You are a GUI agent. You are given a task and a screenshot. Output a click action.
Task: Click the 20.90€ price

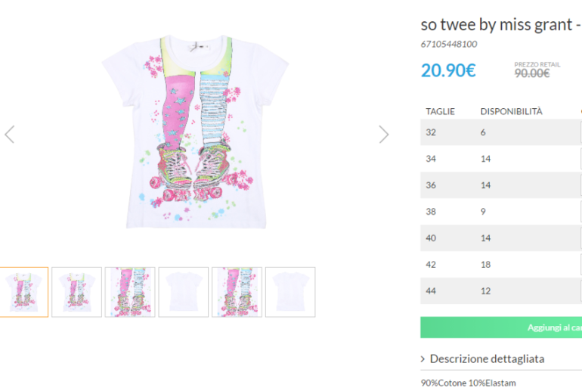coord(448,70)
